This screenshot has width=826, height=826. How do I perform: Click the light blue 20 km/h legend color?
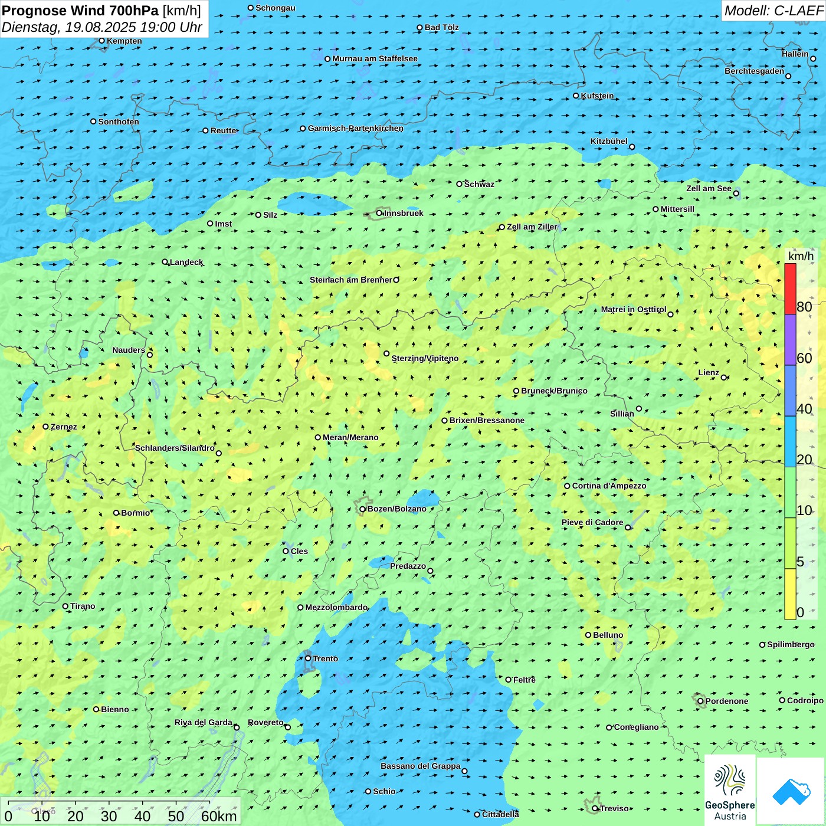tap(791, 442)
